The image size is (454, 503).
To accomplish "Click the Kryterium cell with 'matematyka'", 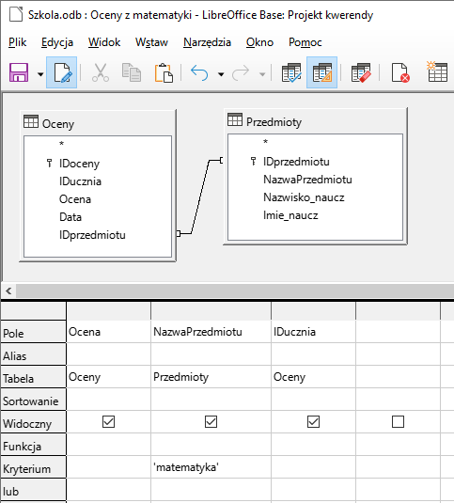I will coord(211,467).
